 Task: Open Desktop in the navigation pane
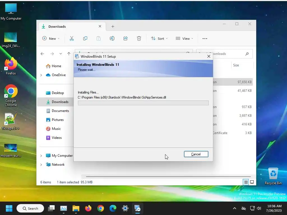pos(55,93)
